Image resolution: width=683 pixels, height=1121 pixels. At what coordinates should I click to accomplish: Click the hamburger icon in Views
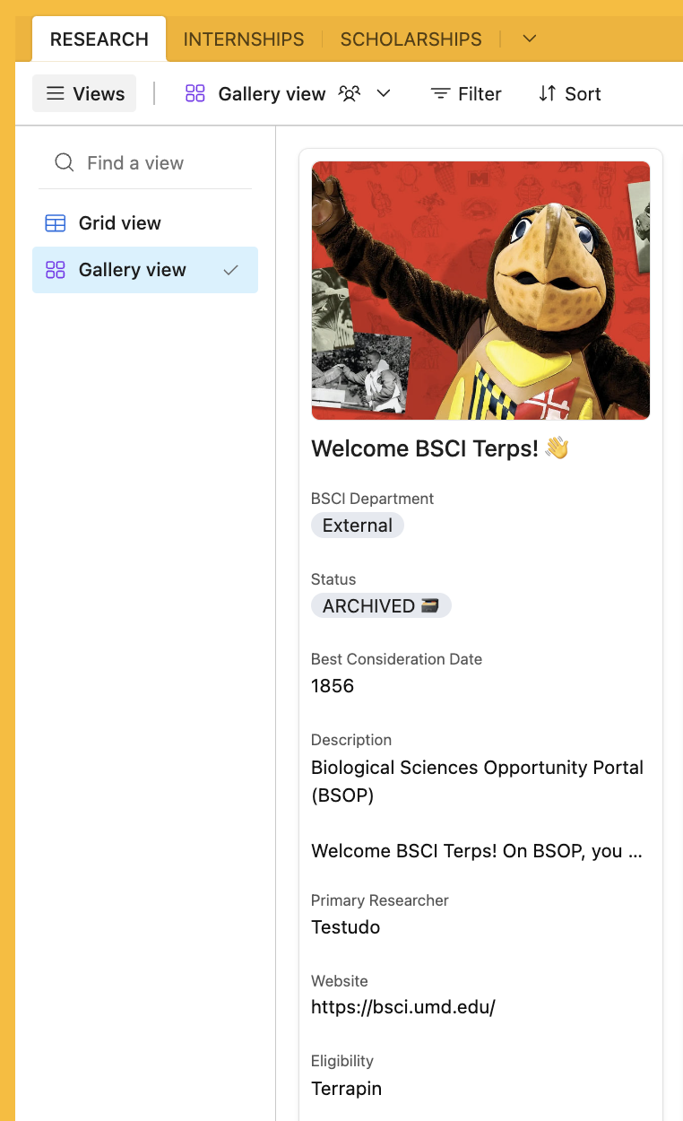pyautogui.click(x=56, y=93)
